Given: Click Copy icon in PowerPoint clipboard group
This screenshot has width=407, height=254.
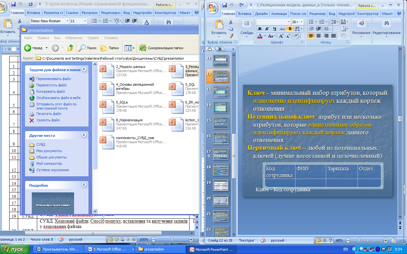Looking at the screenshot, I should point(231,29).
